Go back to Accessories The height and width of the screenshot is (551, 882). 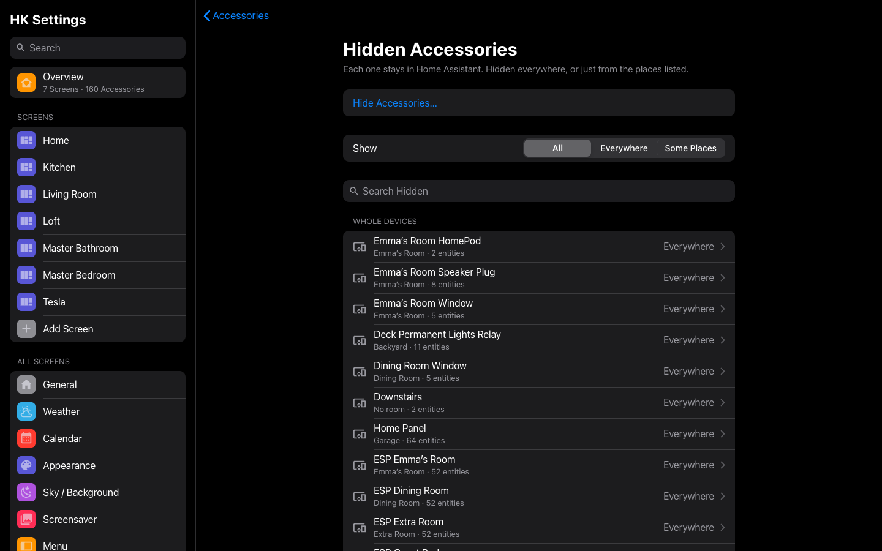click(x=236, y=15)
